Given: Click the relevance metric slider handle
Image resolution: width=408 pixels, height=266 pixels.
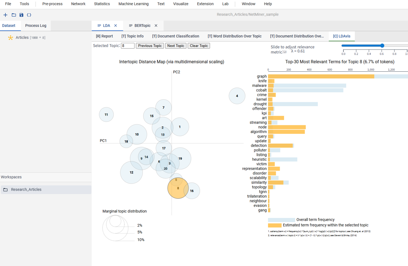Looking at the screenshot, I should coord(382,45).
